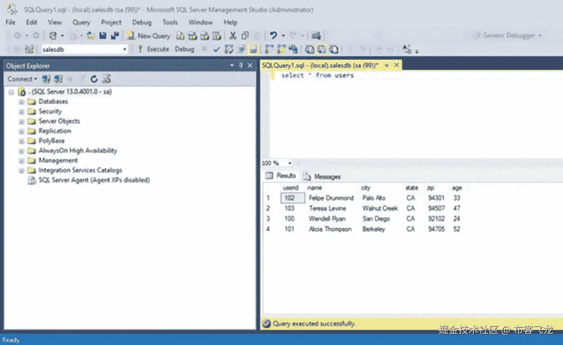Open the File menu

click(x=10, y=22)
